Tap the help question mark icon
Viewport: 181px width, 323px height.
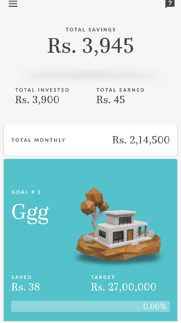click(170, 3)
